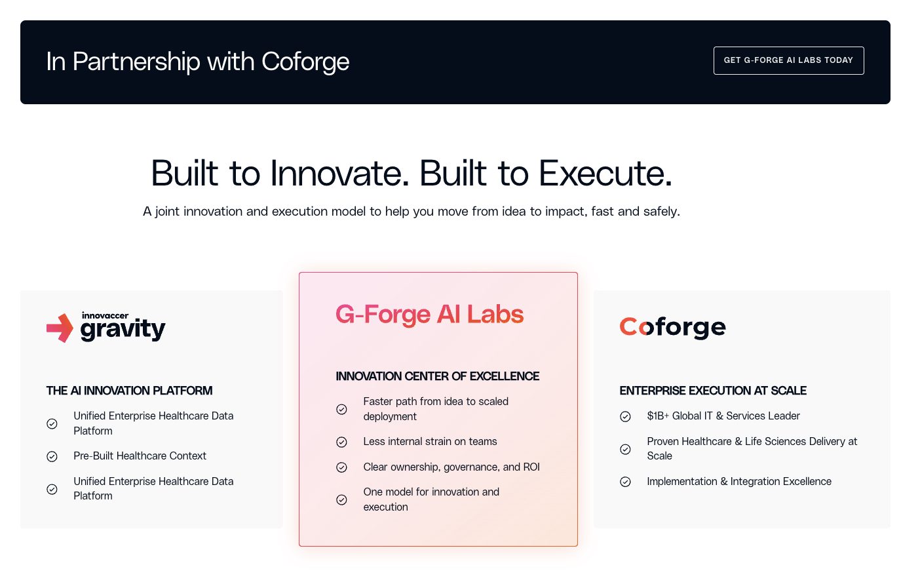
Task: Click checkmark next to Less internal strain on teams
Action: click(341, 441)
